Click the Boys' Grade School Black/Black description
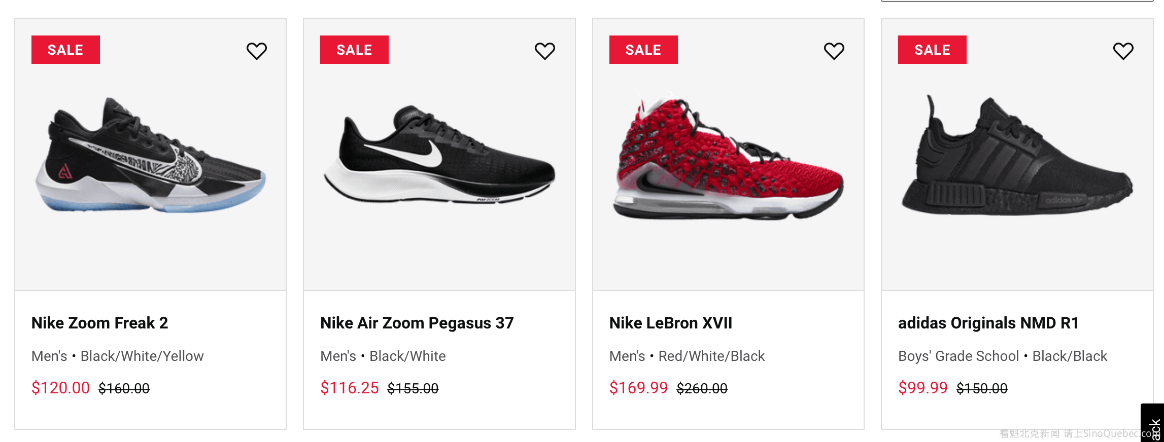The height and width of the screenshot is (442, 1164). tap(1002, 356)
